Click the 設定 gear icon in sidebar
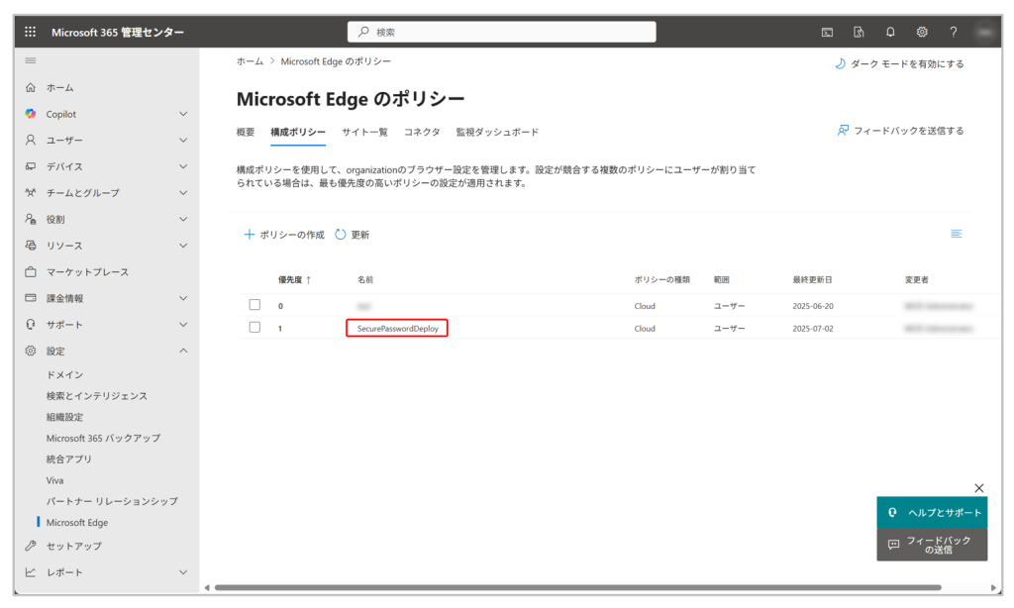Image resolution: width=1014 pixels, height=608 pixels. (31, 352)
